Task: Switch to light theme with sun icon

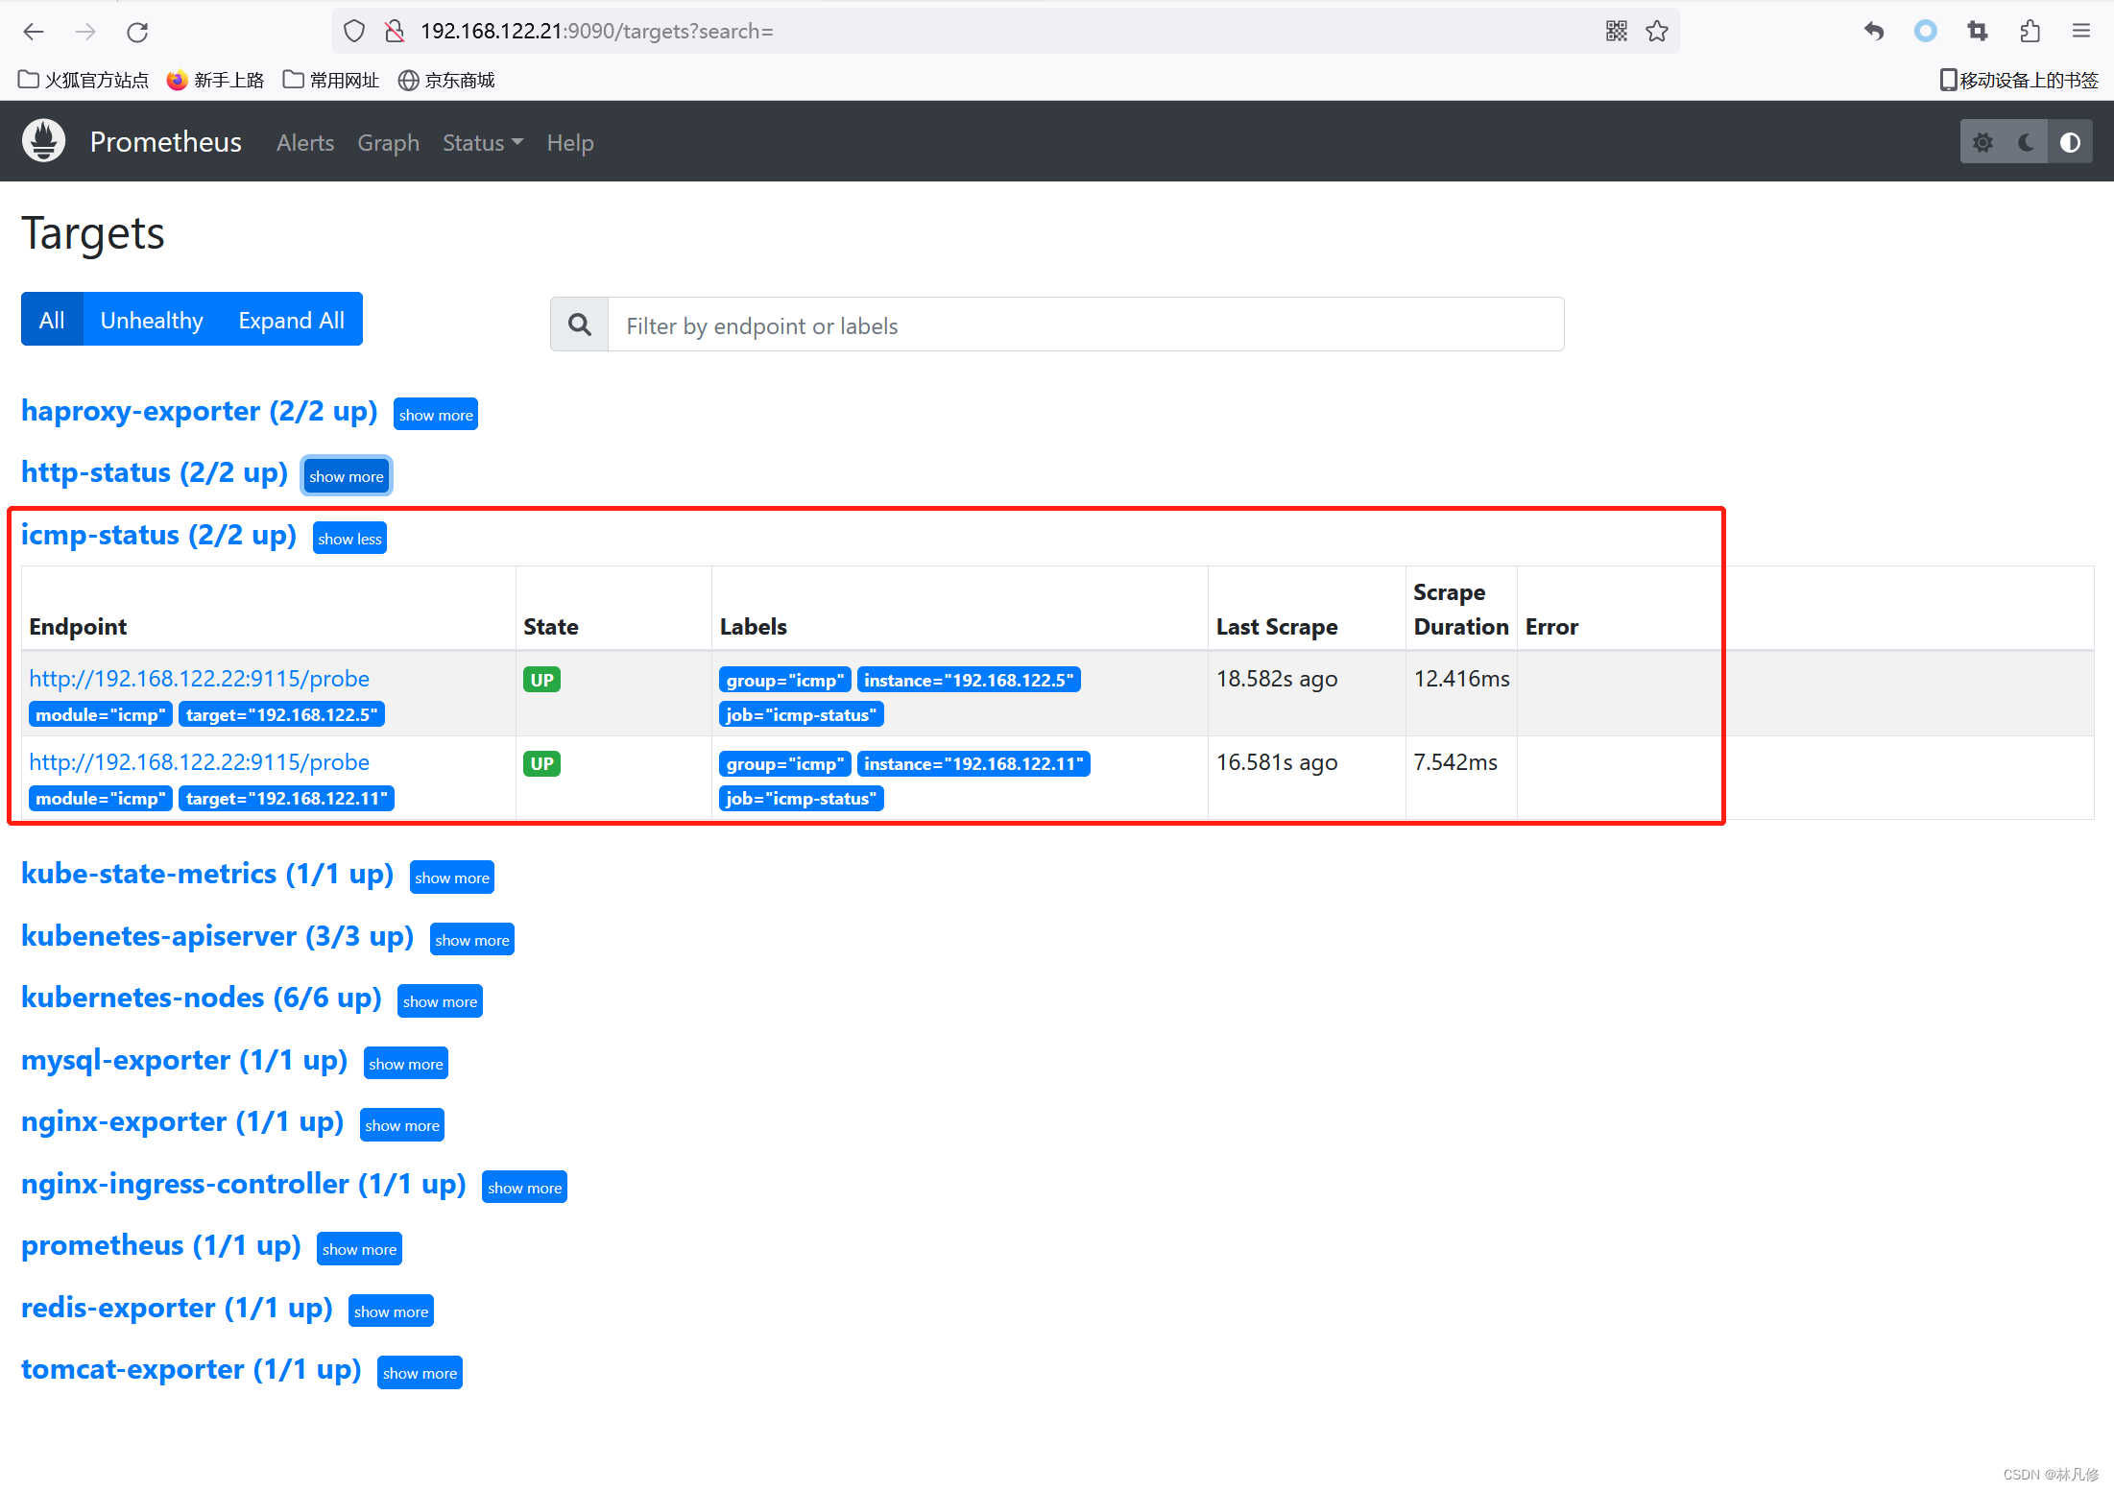Action: tap(1982, 142)
